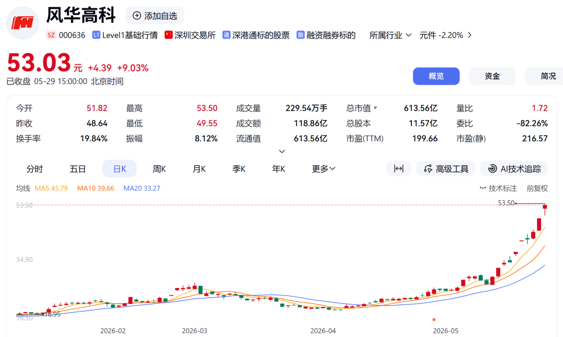The image size is (563, 337).
Task: Add 风华高科 to watchlist with 添加自选
Action: coord(154,16)
